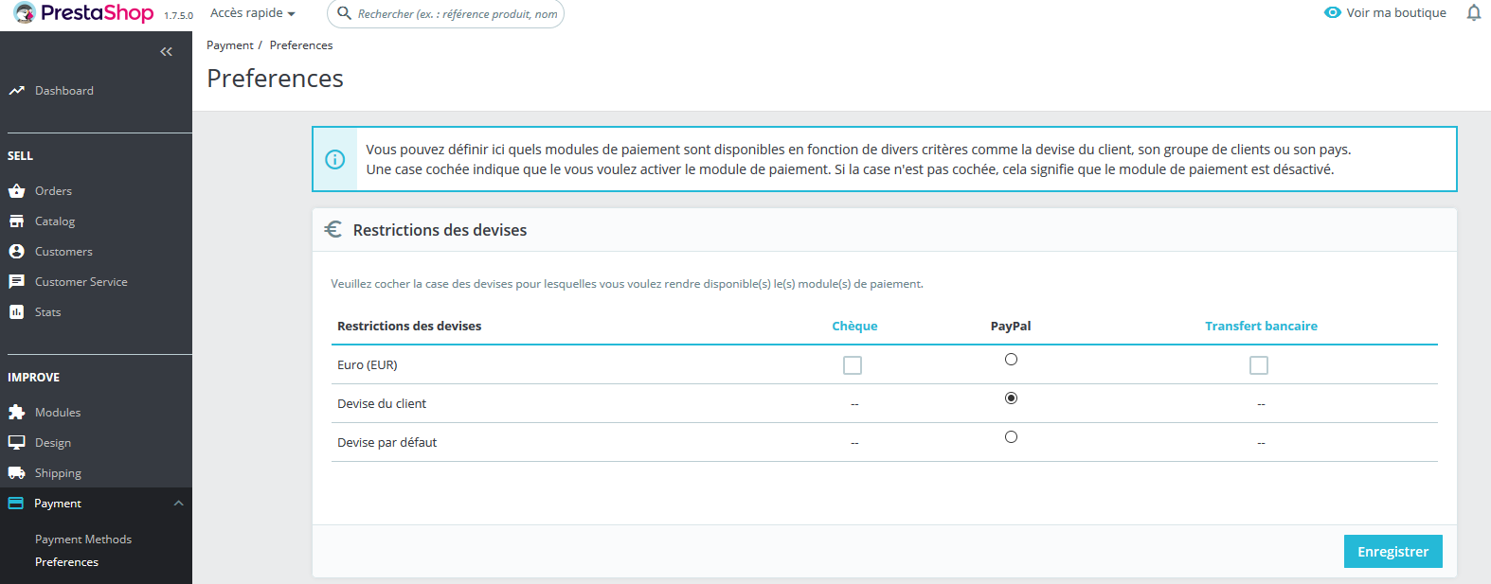Click the Preferences breadcrumb

[x=301, y=45]
